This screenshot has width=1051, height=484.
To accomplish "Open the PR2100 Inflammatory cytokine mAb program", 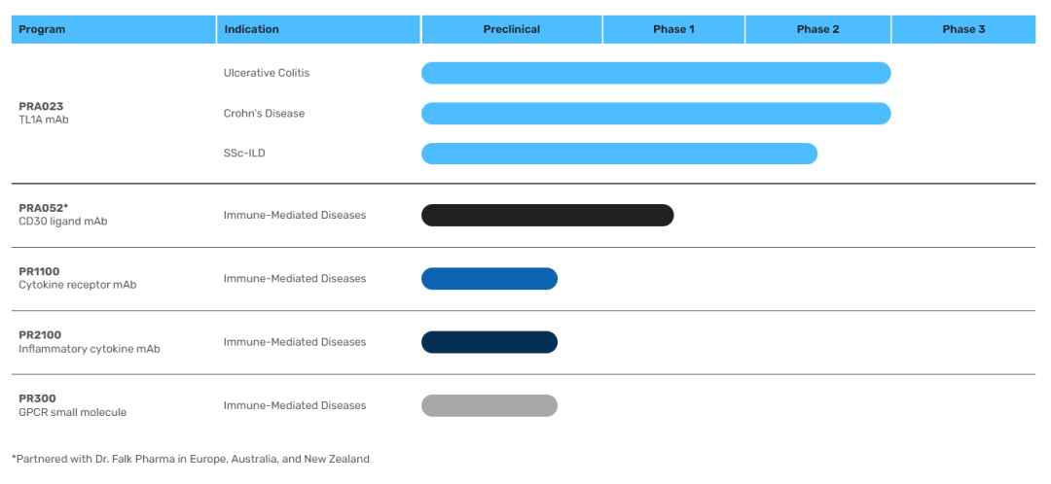I will click(x=89, y=342).
